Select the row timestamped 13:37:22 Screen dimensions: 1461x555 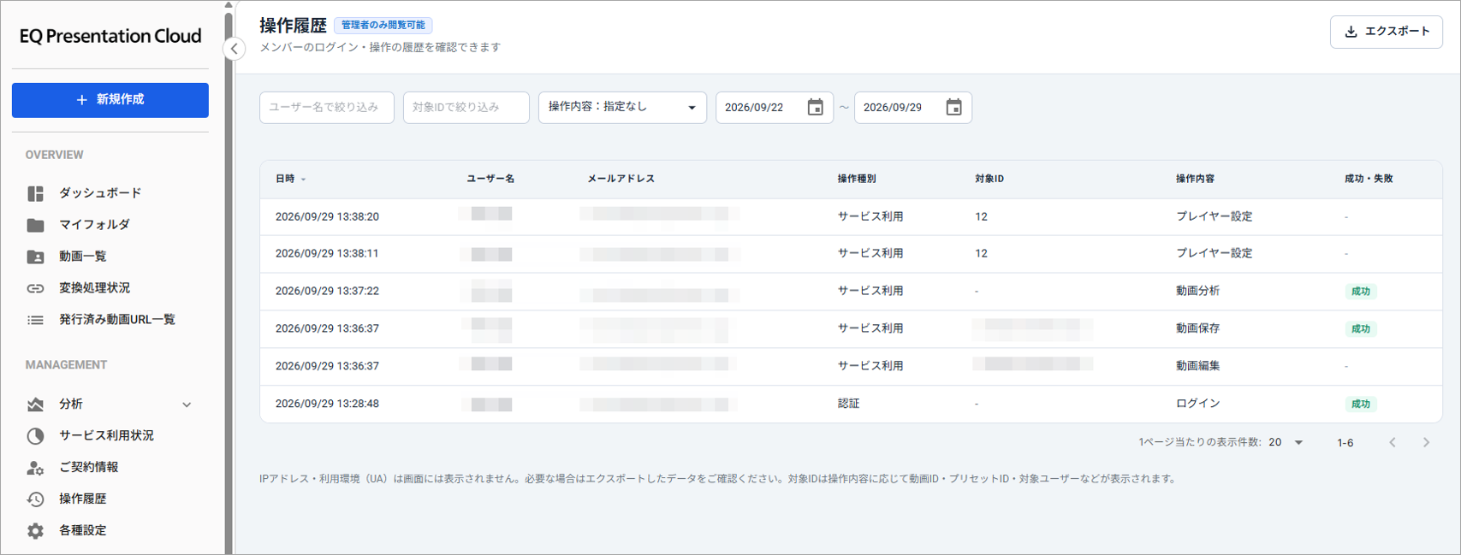(851, 291)
